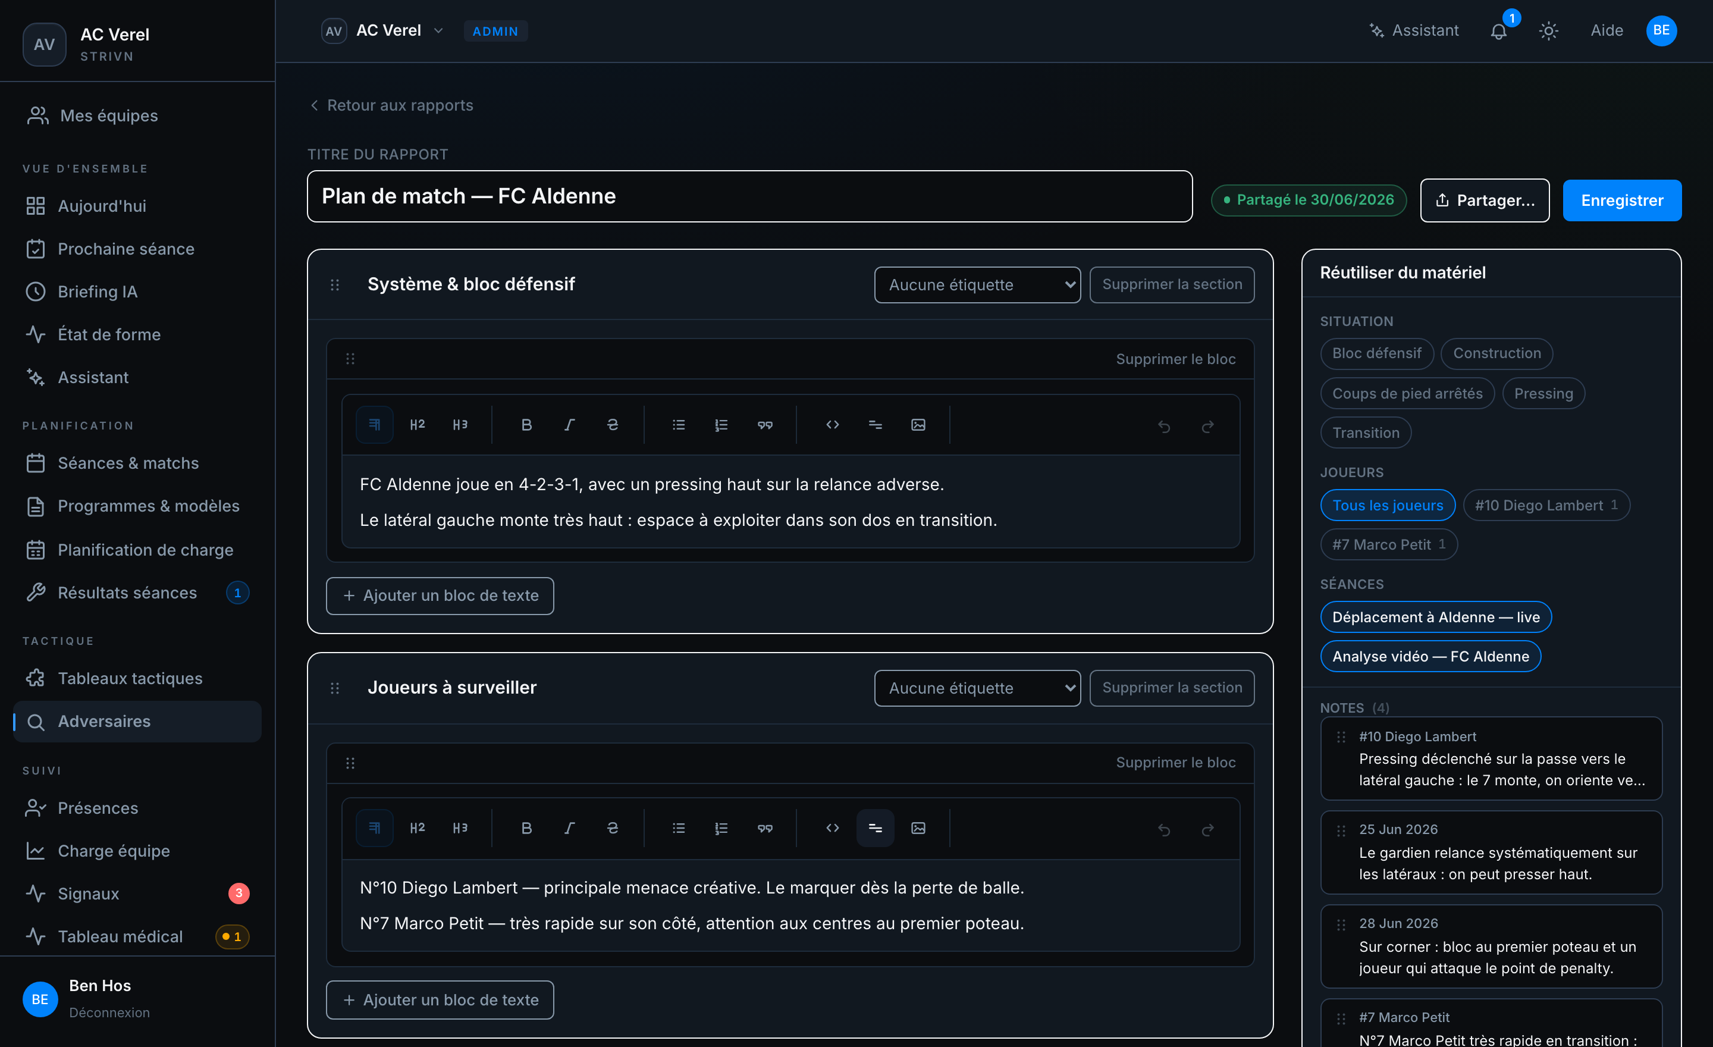
Task: Insert image in Système & bloc défensif editor
Action: click(x=918, y=425)
